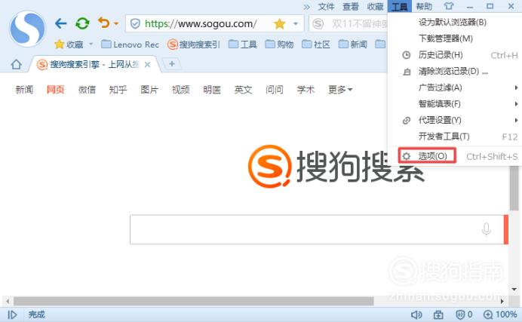Open the 帮助 menu
The image size is (522, 322).
(424, 6)
